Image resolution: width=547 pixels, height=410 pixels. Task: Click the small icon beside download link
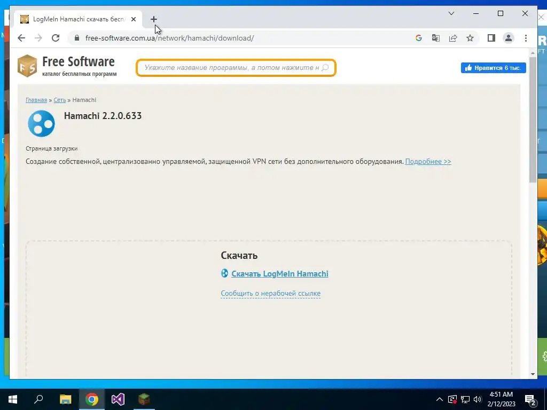point(225,273)
